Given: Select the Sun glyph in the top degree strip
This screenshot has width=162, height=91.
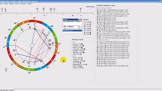Looking at the screenshot, I should [51, 9].
